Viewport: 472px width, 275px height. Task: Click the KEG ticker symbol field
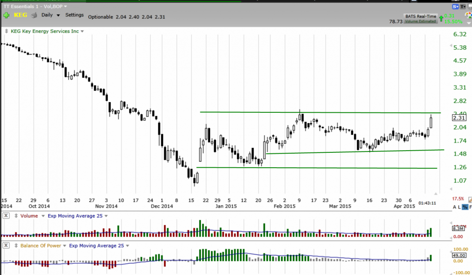pyautogui.click(x=20, y=15)
